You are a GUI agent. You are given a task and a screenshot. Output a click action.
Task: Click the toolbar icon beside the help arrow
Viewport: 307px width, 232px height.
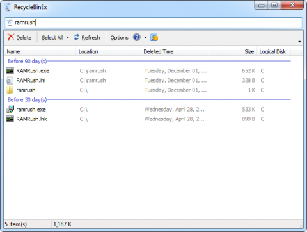pos(154,37)
